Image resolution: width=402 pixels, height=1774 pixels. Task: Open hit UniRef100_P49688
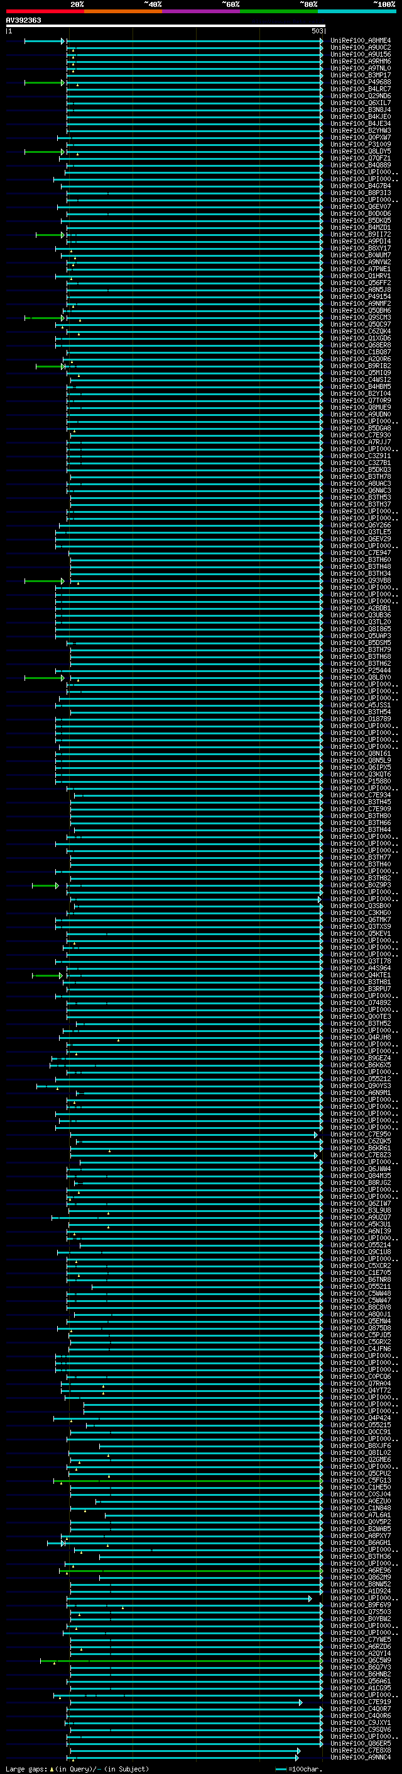360,82
